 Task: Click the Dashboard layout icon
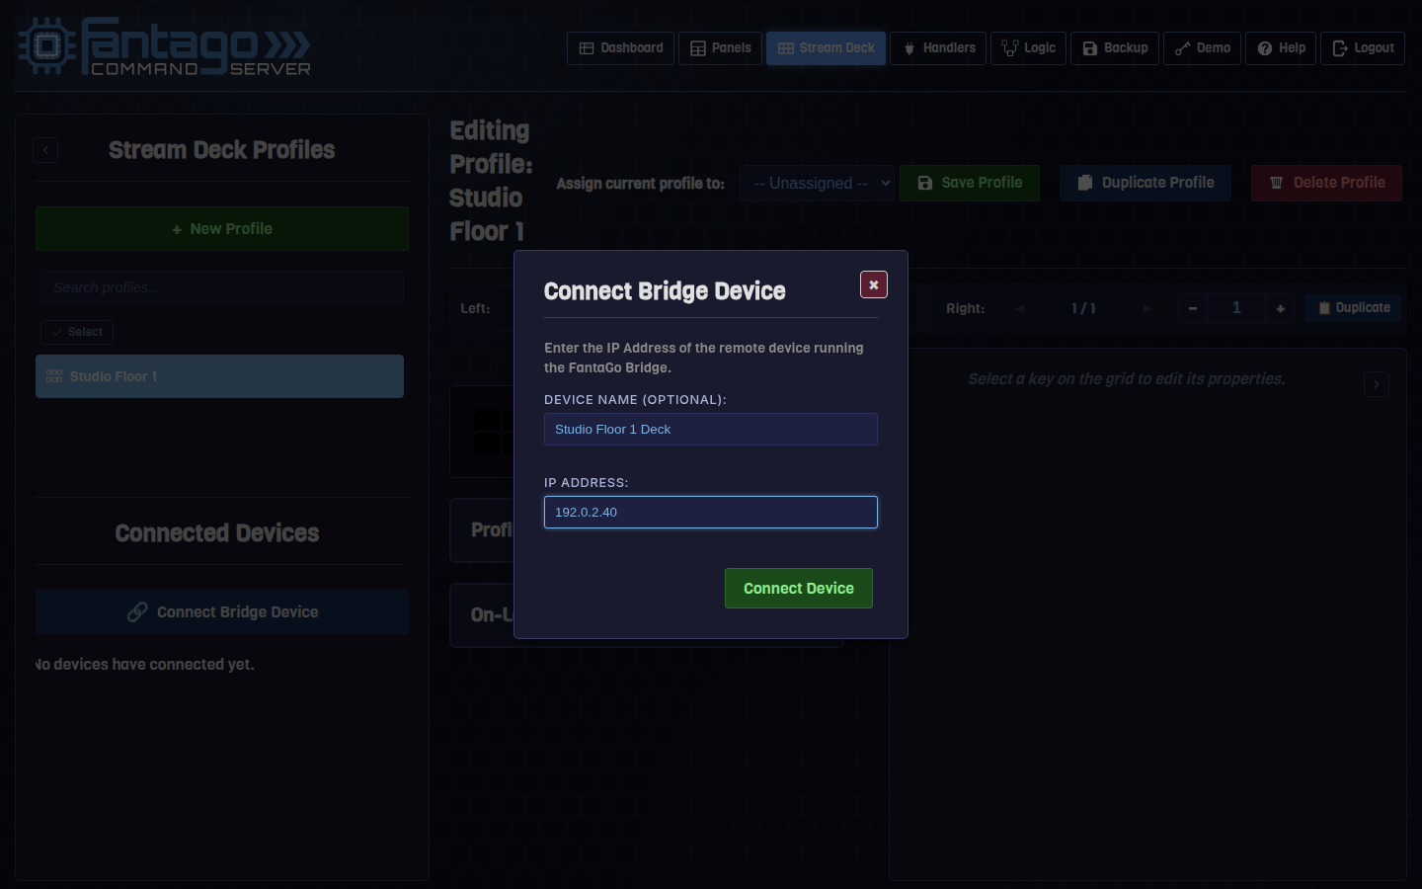coord(587,48)
